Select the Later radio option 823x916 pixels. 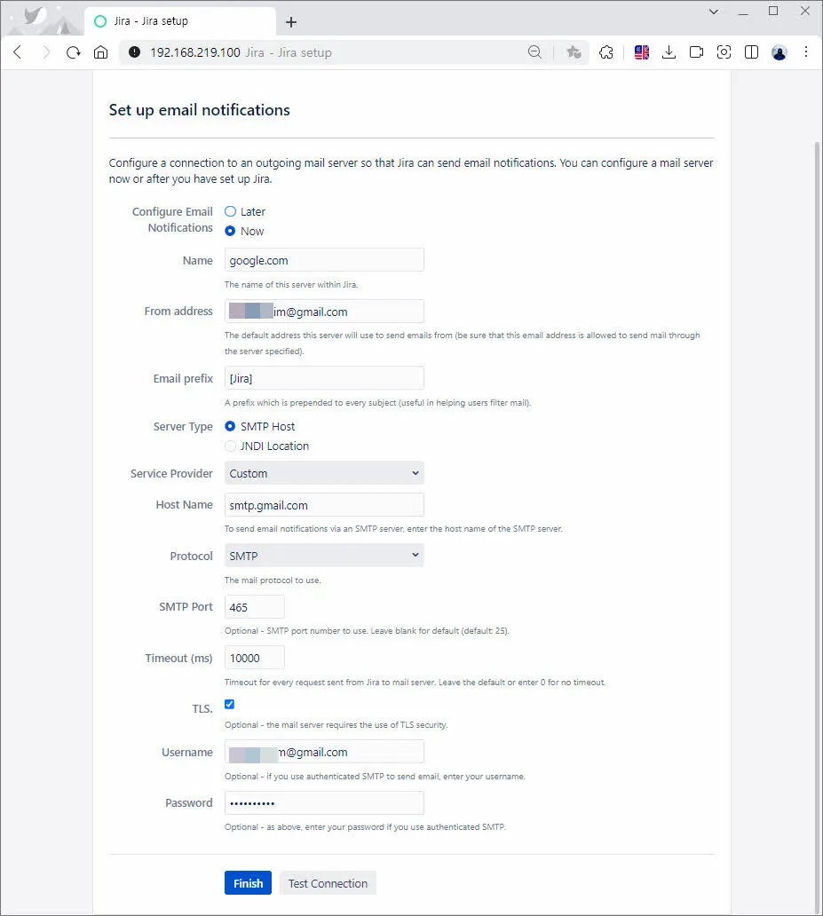coord(231,211)
